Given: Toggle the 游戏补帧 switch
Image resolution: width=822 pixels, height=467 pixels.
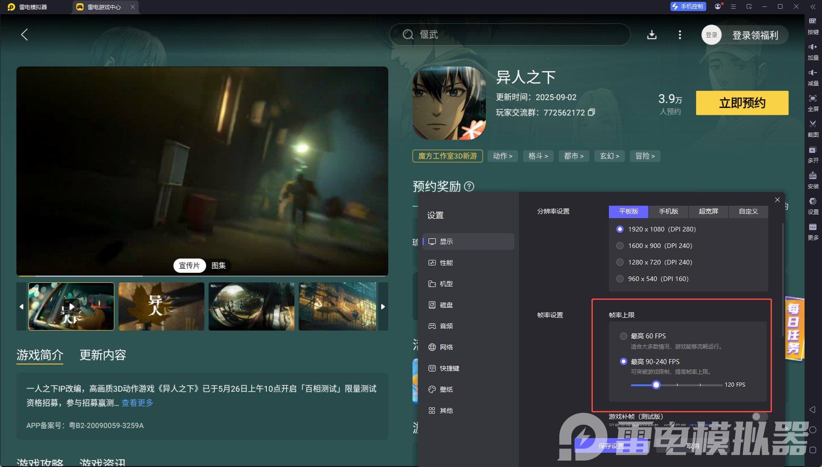Looking at the screenshot, I should [760, 416].
